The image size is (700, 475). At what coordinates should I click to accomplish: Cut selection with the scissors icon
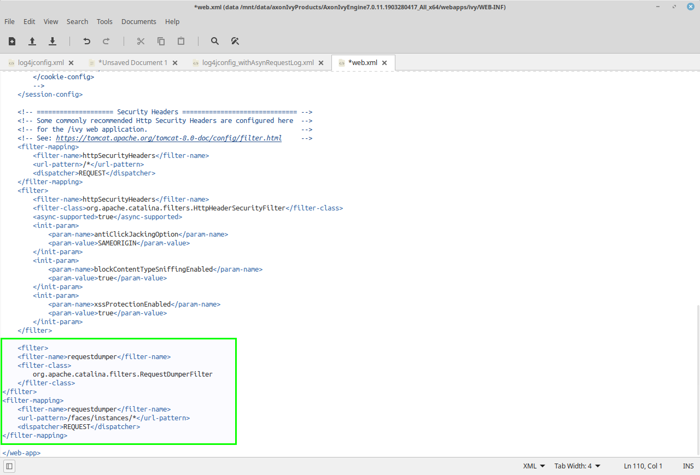pyautogui.click(x=141, y=41)
